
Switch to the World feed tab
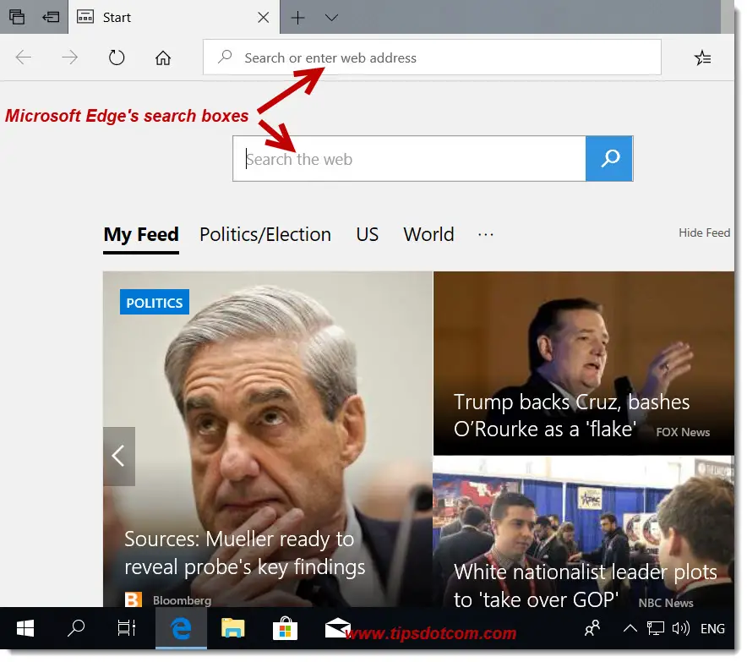pyautogui.click(x=428, y=234)
